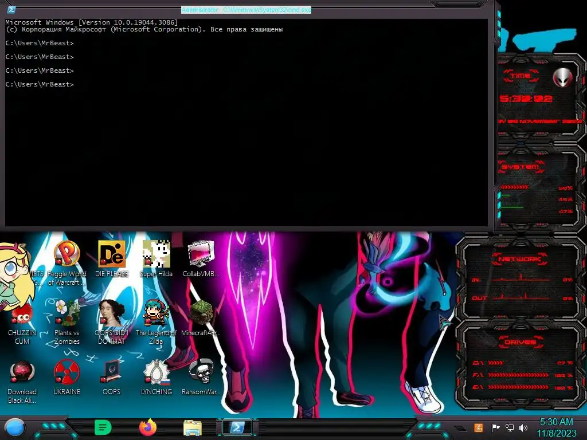Click the Microsoft Windows version text line
The height and width of the screenshot is (440, 587).
tap(92, 22)
